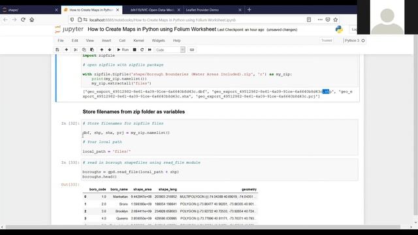The image size is (418, 235).
Task: Interrupt the kernel with stop icon
Action: click(x=135, y=50)
